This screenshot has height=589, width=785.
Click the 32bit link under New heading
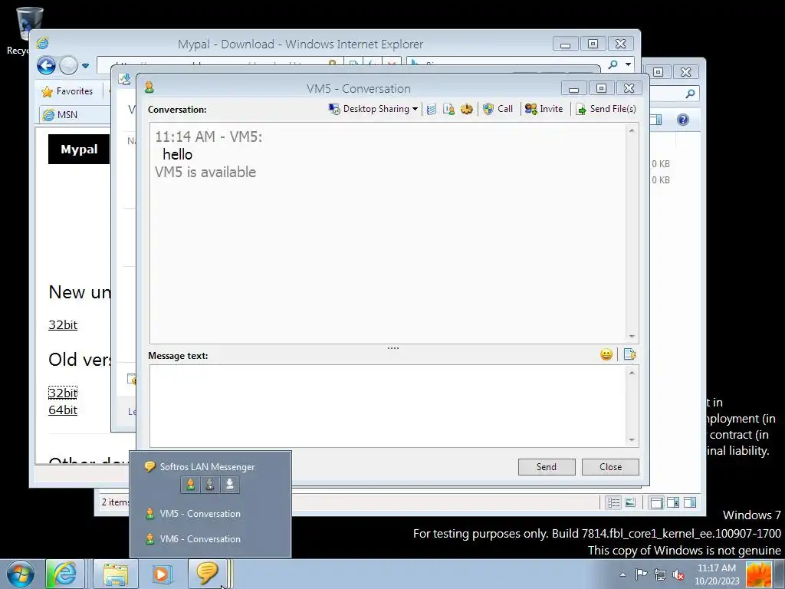pos(63,324)
